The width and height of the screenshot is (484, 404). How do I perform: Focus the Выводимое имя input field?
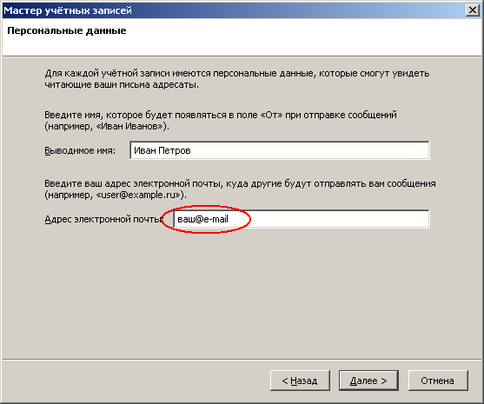tap(279, 150)
